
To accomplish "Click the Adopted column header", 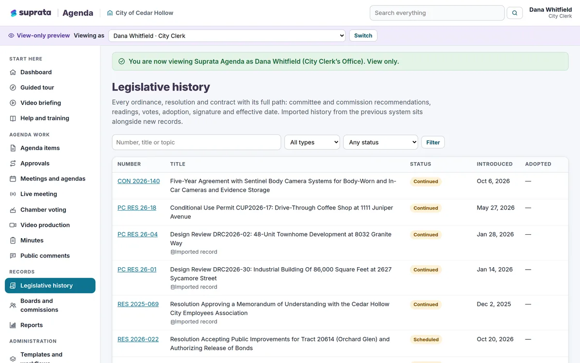I will tap(538, 164).
